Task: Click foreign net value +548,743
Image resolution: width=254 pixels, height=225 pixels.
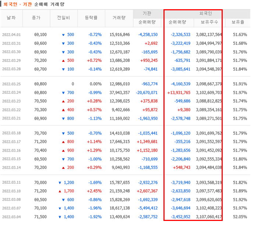Action: (x=181, y=167)
